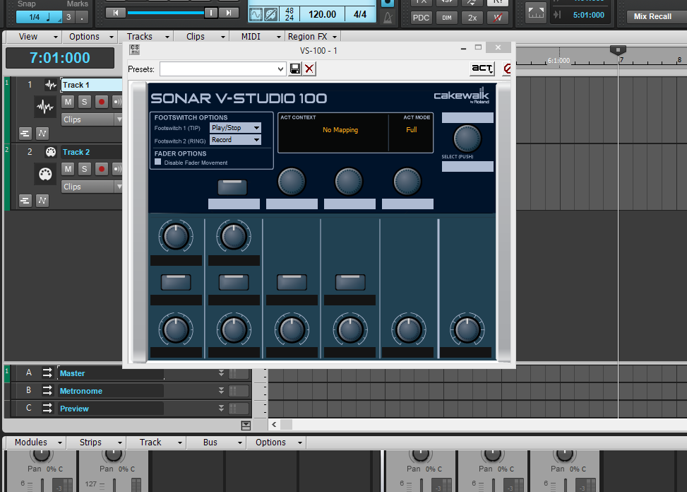687x492 pixels.
Task: Solo Track 2
Action: [x=85, y=169]
